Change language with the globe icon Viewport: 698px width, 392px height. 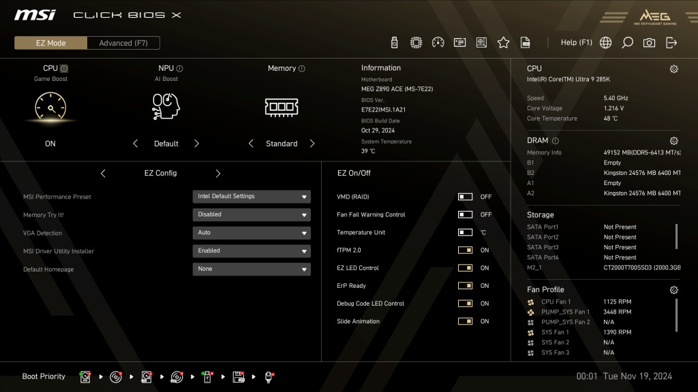click(x=605, y=43)
